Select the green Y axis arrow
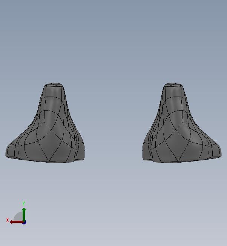The width and height of the screenshot is (227, 246). [24, 214]
